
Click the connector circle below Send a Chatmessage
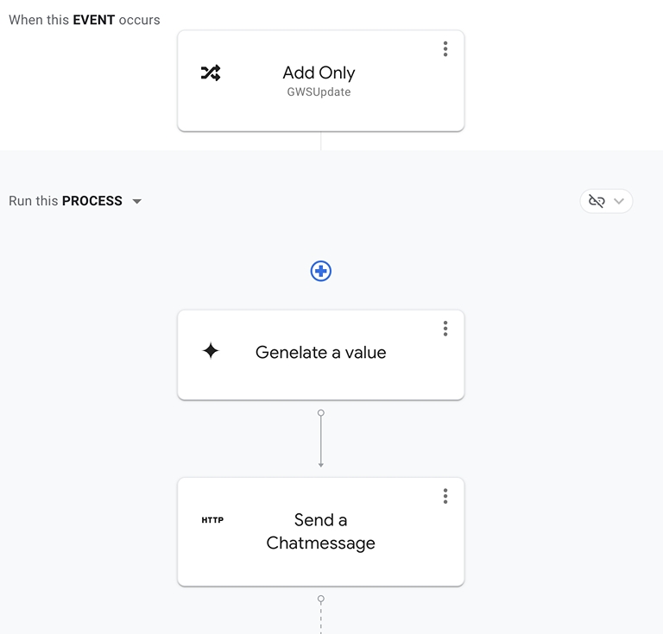pyautogui.click(x=321, y=599)
